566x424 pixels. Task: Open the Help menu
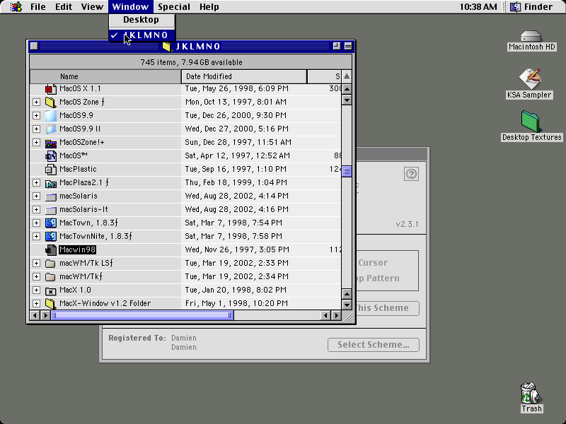coord(209,7)
